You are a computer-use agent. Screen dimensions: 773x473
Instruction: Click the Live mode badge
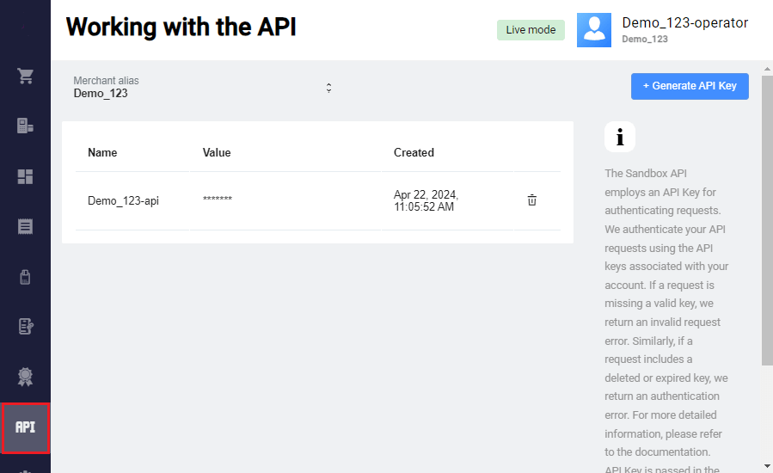(x=531, y=30)
